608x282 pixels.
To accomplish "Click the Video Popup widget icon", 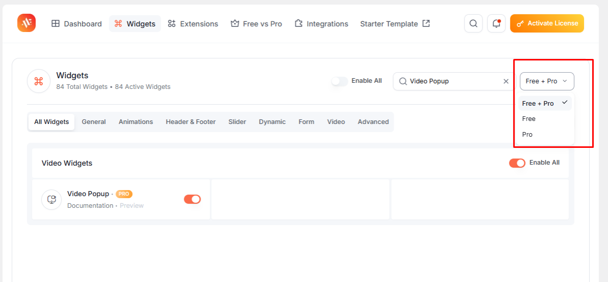I will tap(51, 200).
